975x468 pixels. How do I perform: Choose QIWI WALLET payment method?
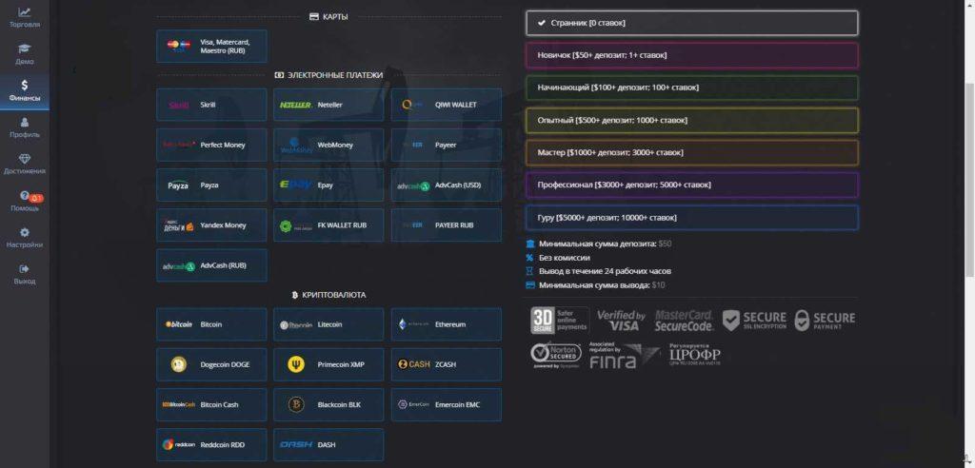pyautogui.click(x=446, y=105)
